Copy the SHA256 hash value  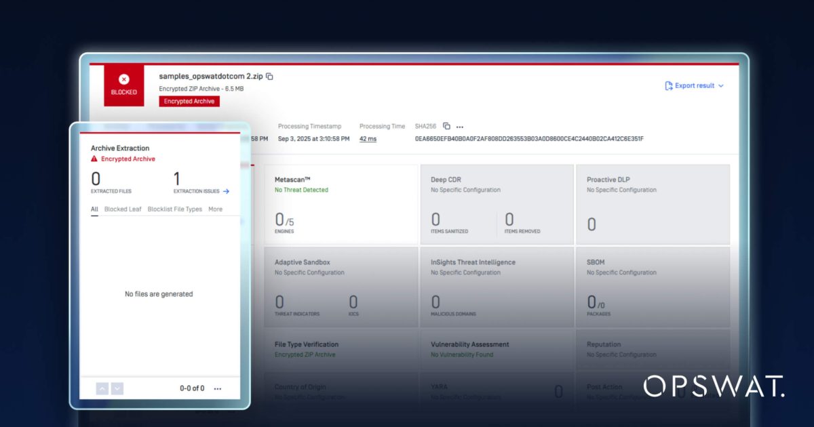[x=446, y=126]
